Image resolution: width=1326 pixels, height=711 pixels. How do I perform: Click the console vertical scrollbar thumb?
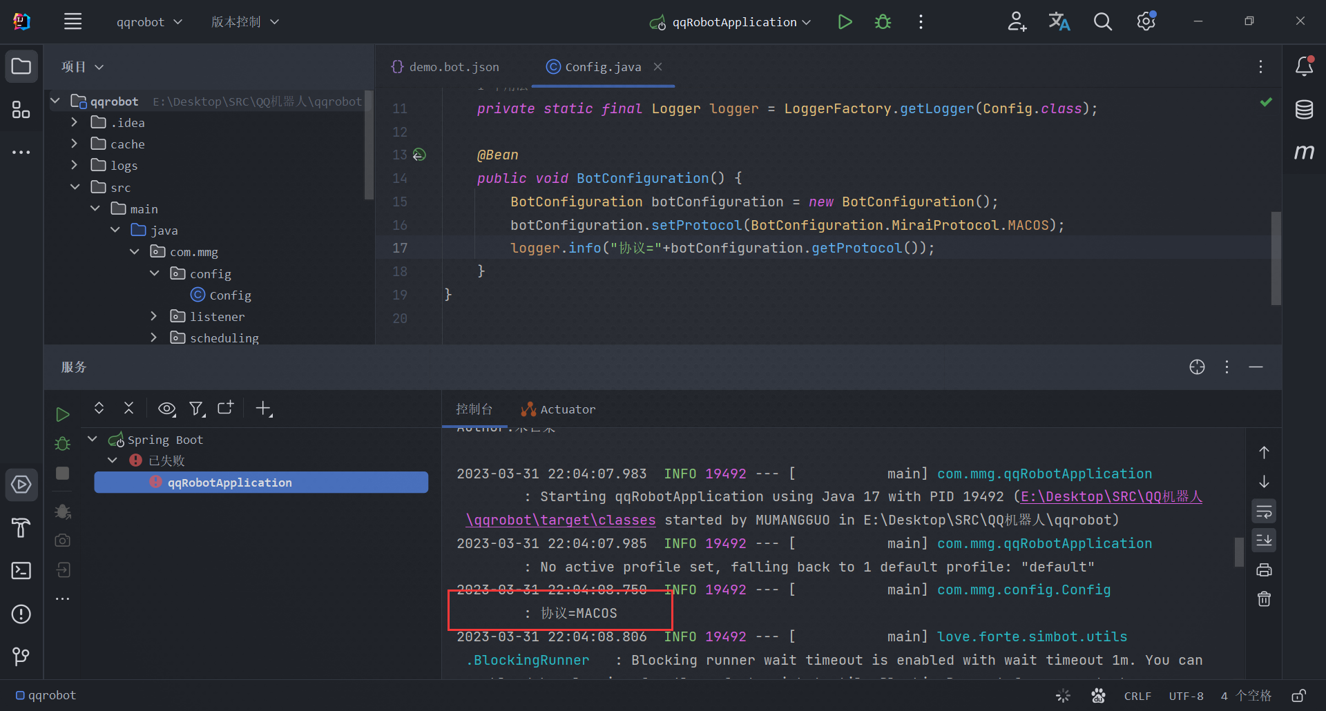(1239, 552)
